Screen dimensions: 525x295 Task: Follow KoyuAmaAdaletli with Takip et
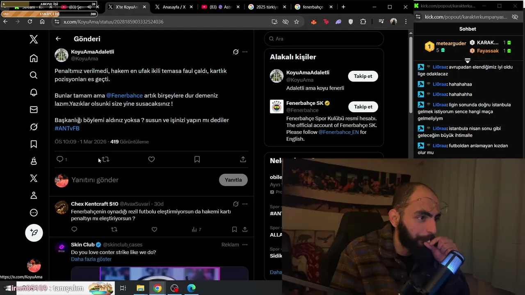(x=363, y=76)
